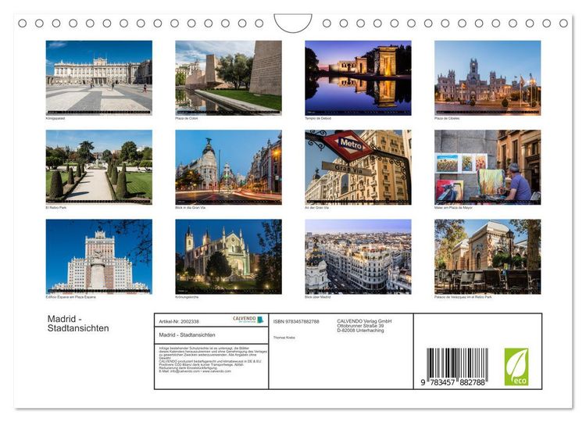Click the large 'Madrid - Stadtansichten' title
586x422 pixels.
(x=78, y=324)
